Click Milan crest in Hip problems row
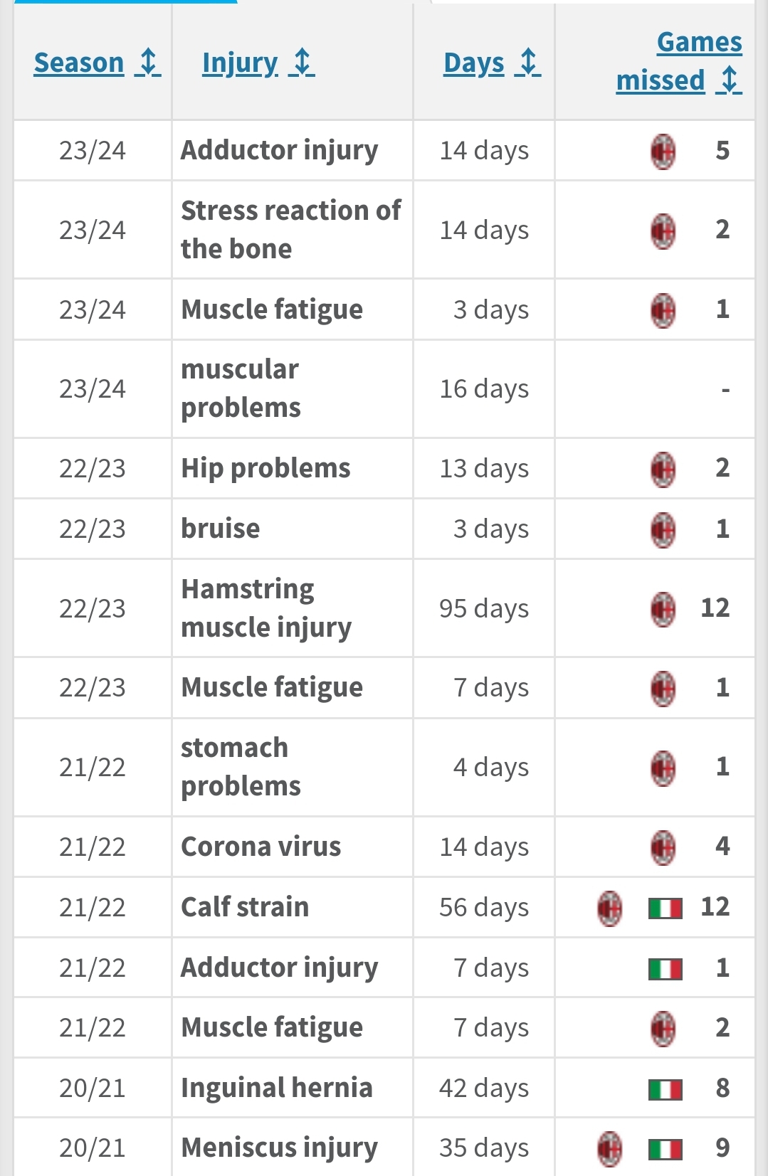Image resolution: width=768 pixels, height=1176 pixels. (x=663, y=469)
